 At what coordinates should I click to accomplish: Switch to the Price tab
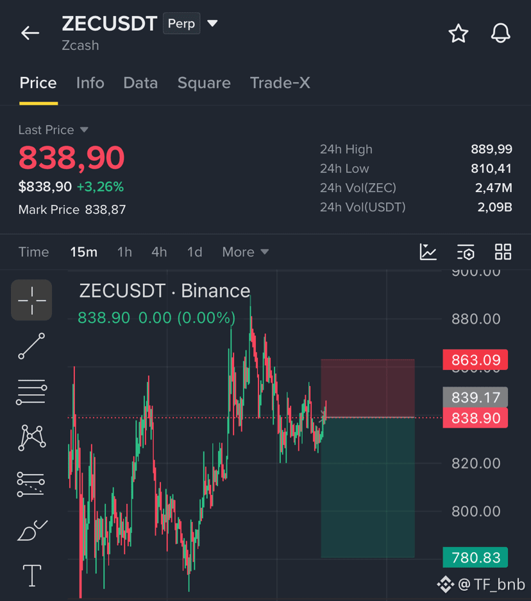38,83
